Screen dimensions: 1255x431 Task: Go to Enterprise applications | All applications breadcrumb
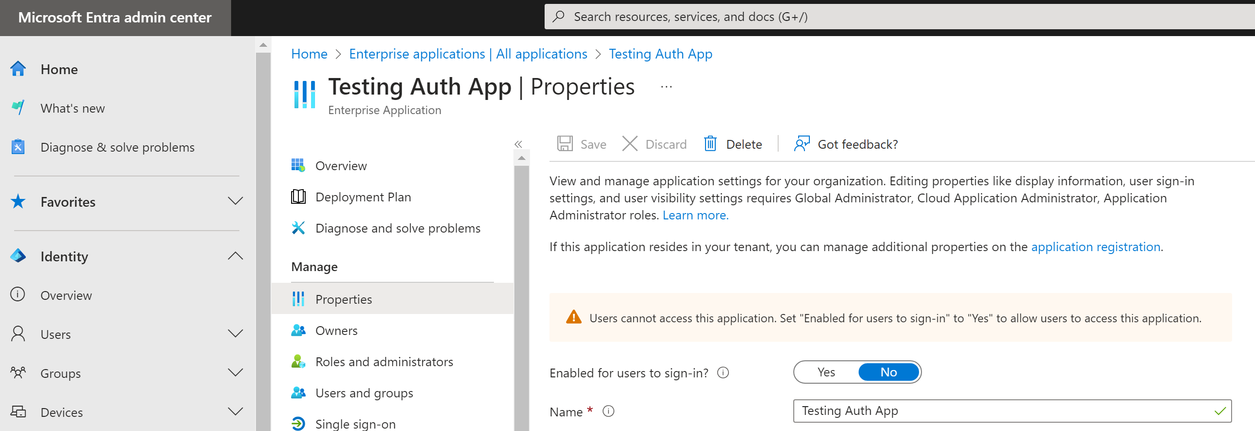tap(468, 54)
